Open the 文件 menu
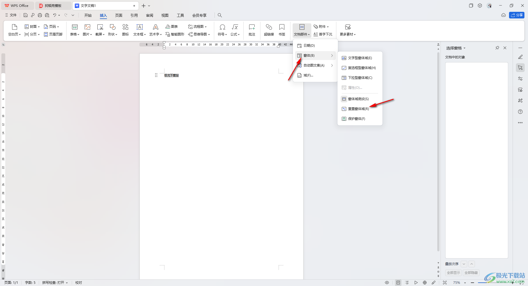 11,15
